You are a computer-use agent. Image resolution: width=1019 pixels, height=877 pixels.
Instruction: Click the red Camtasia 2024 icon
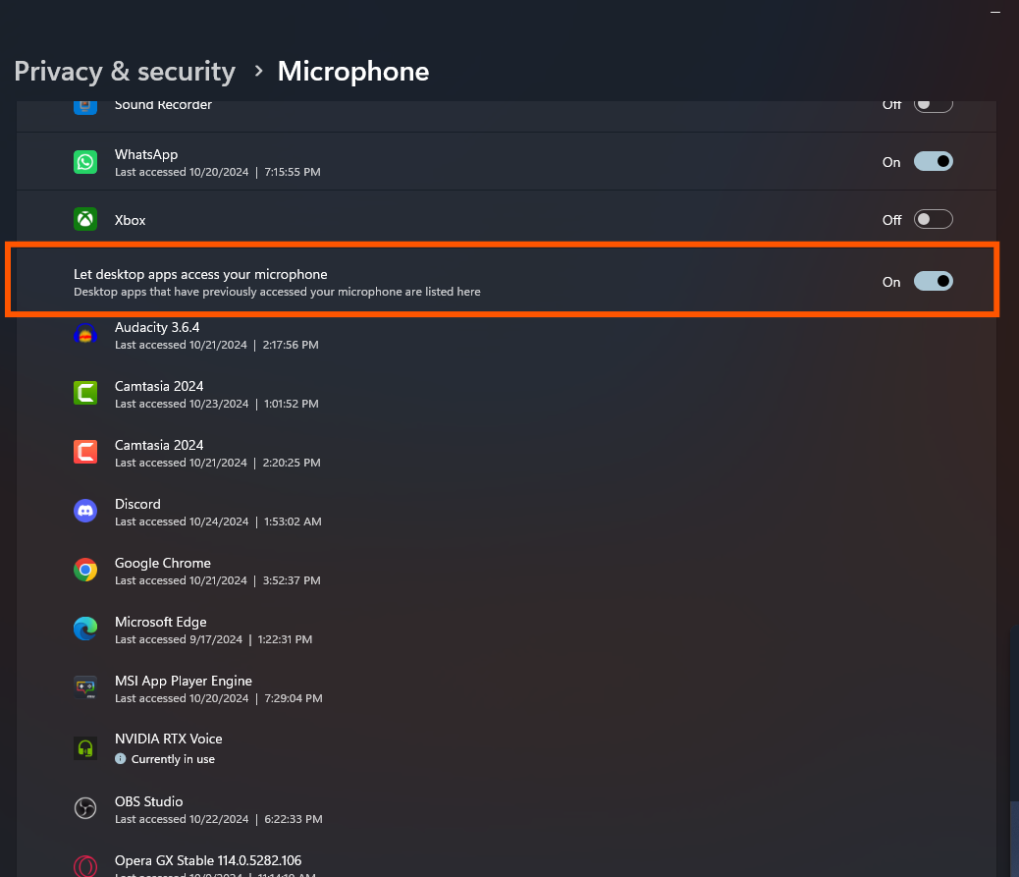85,453
